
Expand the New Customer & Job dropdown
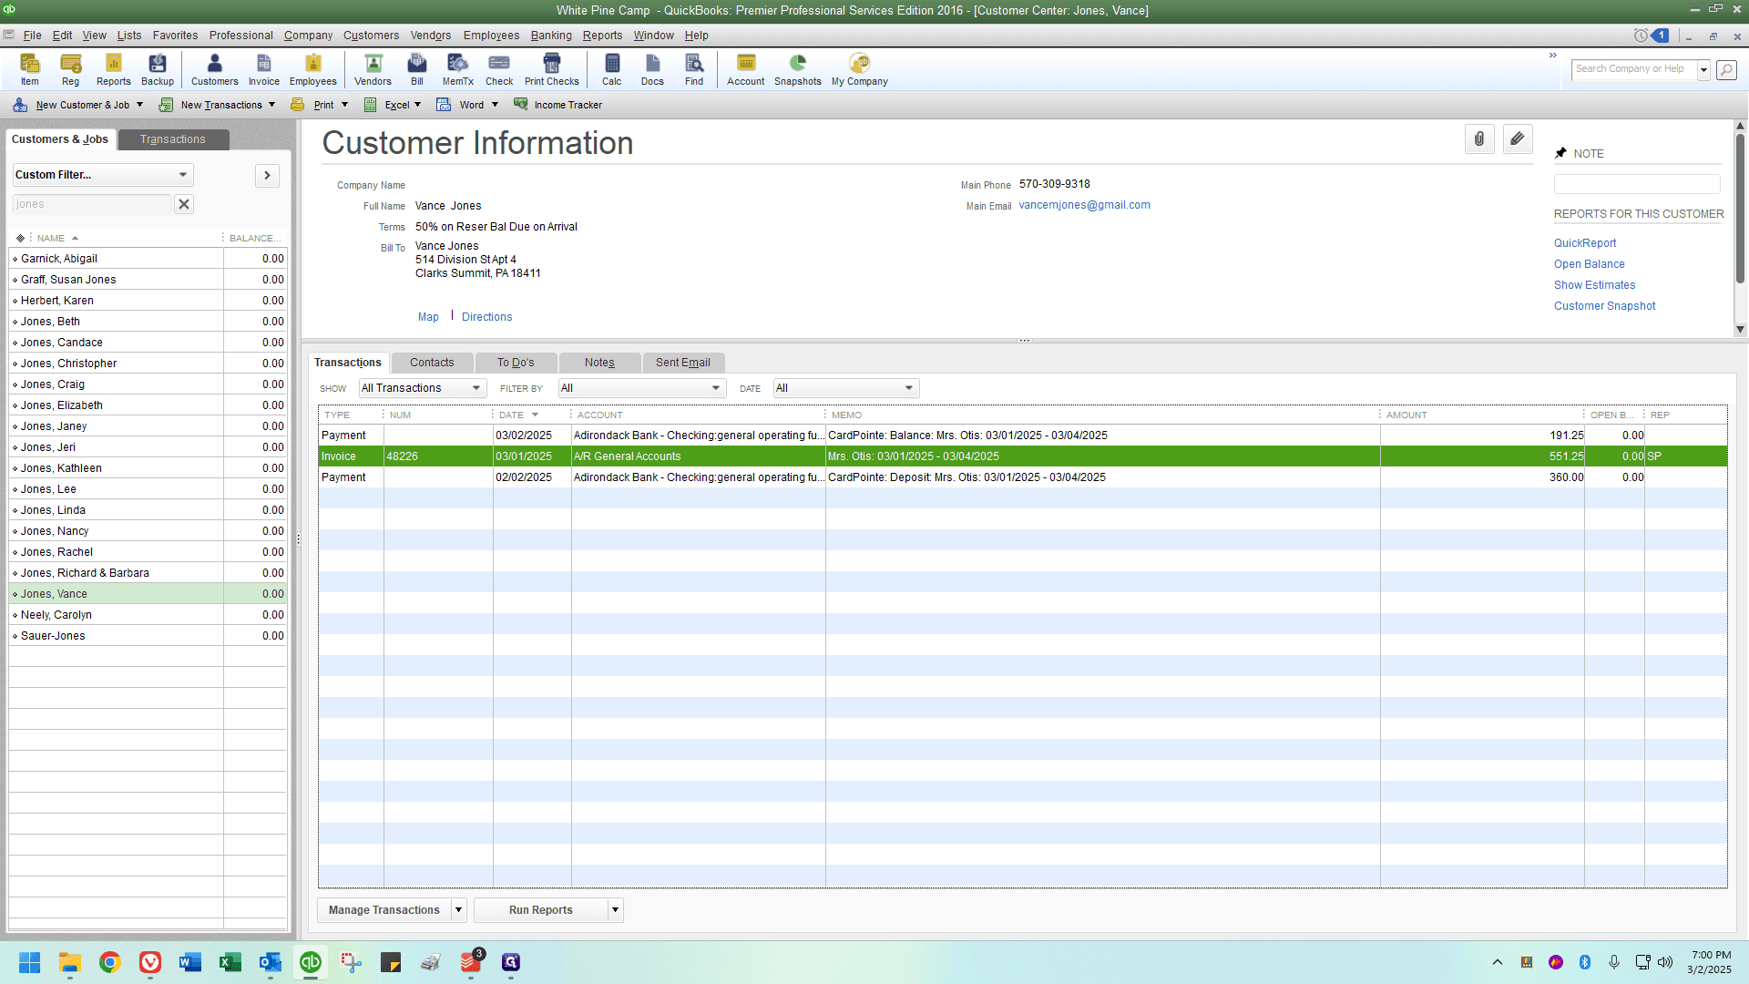pos(139,105)
